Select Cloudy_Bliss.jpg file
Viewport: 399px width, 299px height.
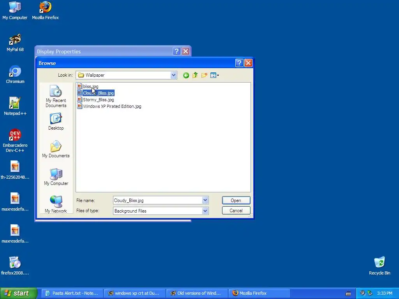click(x=96, y=93)
